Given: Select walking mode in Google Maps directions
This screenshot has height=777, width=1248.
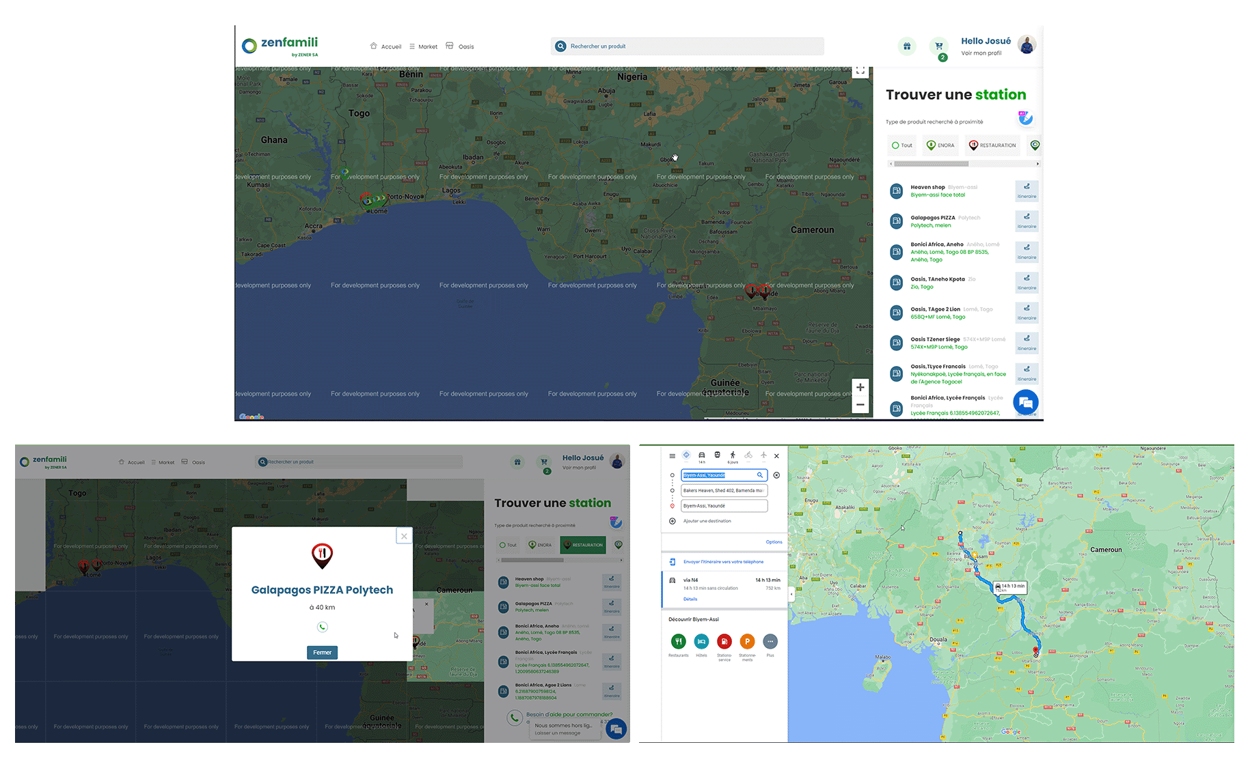Looking at the screenshot, I should (x=733, y=456).
